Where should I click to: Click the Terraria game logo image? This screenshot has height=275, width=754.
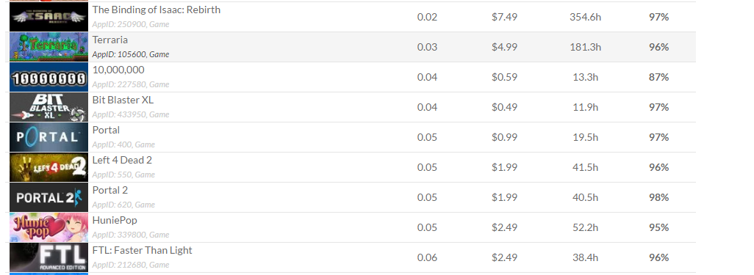click(x=49, y=47)
